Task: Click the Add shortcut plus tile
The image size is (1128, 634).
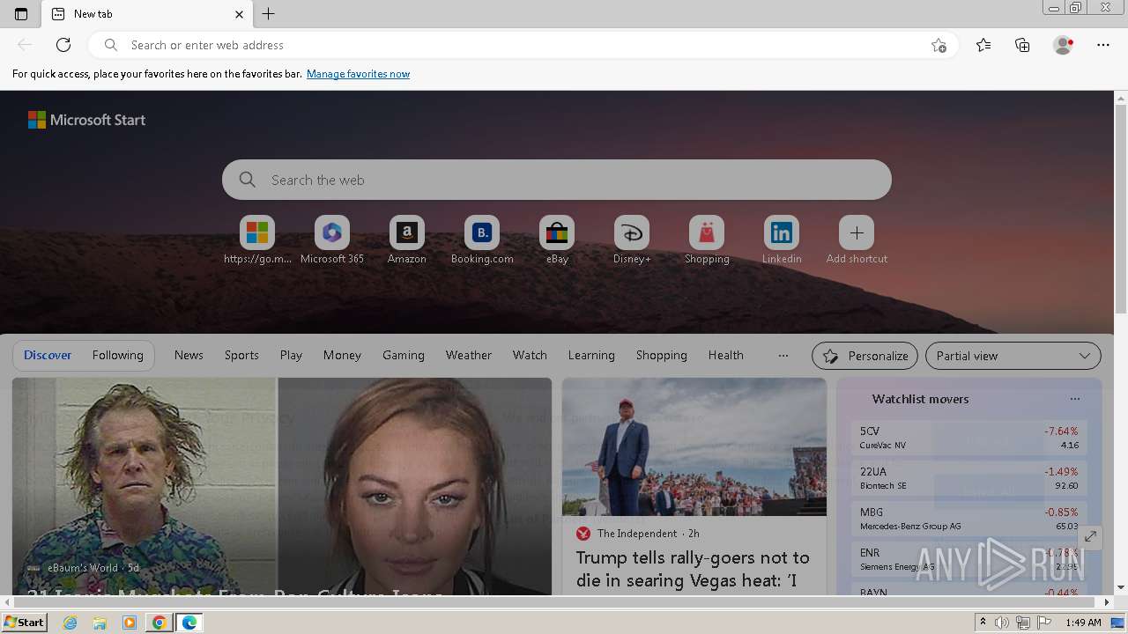Action: coord(857,240)
